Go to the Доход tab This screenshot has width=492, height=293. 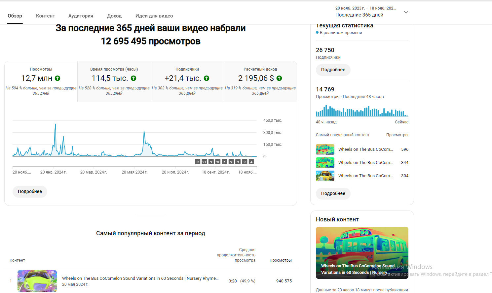pyautogui.click(x=114, y=16)
